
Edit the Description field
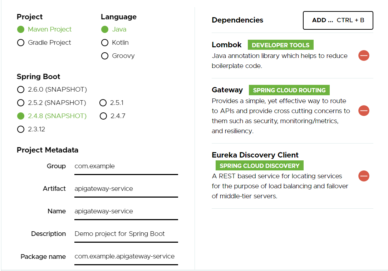click(126, 234)
